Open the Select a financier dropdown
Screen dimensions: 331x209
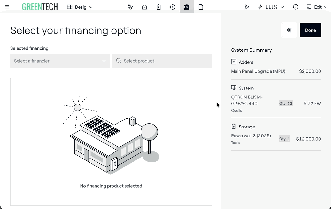tap(60, 61)
